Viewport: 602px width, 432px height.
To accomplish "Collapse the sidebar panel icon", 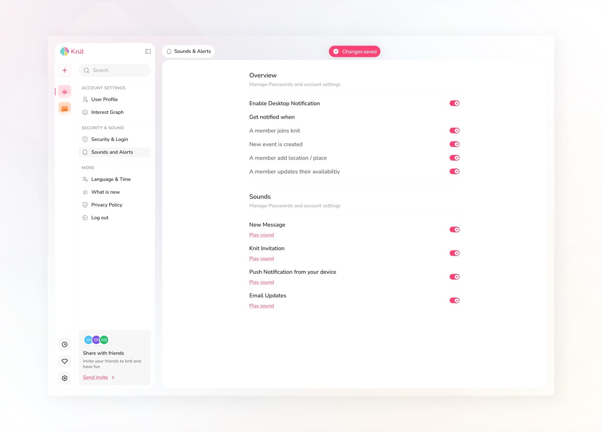I will [148, 52].
